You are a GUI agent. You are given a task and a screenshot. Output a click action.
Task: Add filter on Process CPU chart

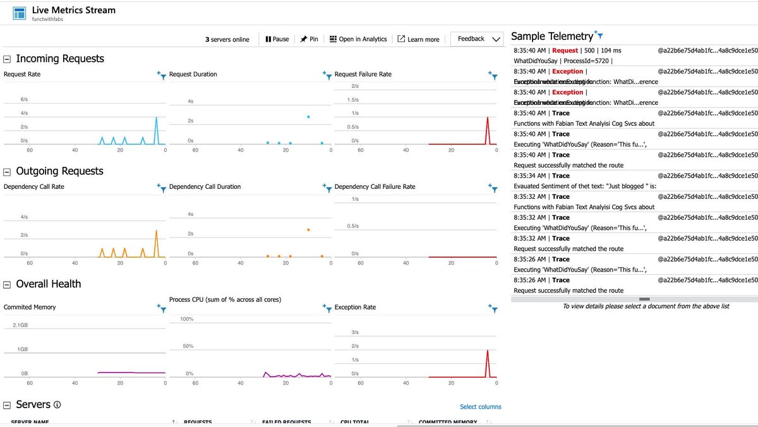click(x=327, y=308)
